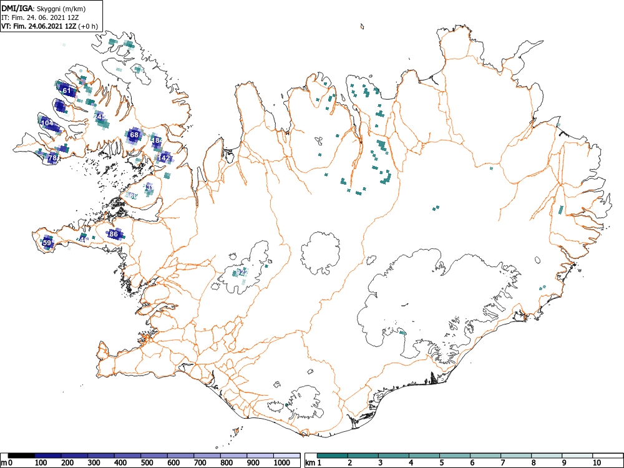
Task: Click the visibility value 104 on the map
Action: [x=47, y=123]
